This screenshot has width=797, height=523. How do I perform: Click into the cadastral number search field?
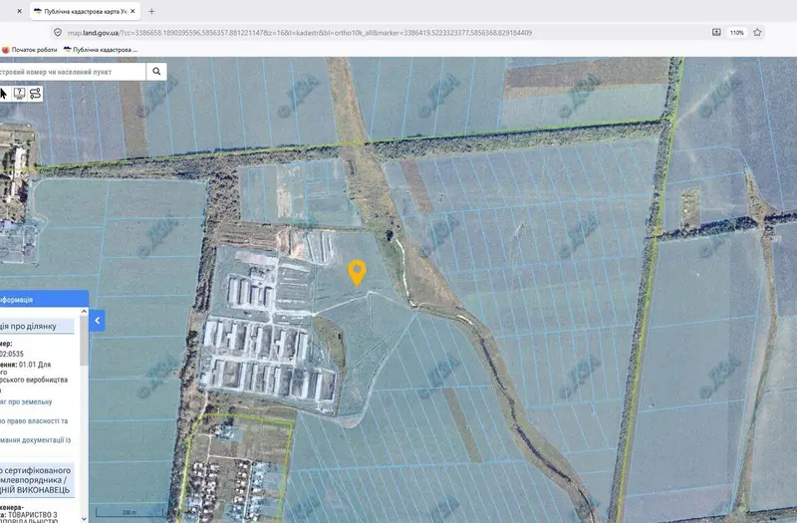point(71,72)
